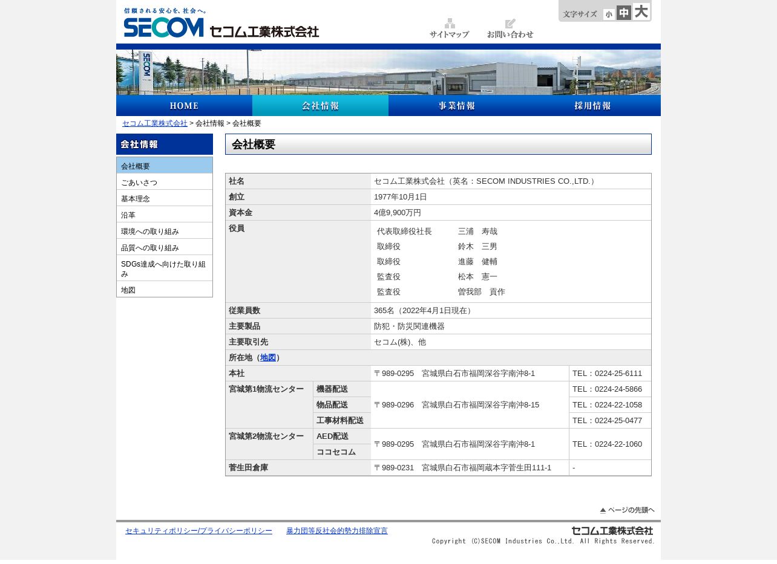Viewport: 777px width, 564px height.
Task: Open セキュリティポリシー/プライバシーポリシー footer link
Action: pyautogui.click(x=198, y=531)
